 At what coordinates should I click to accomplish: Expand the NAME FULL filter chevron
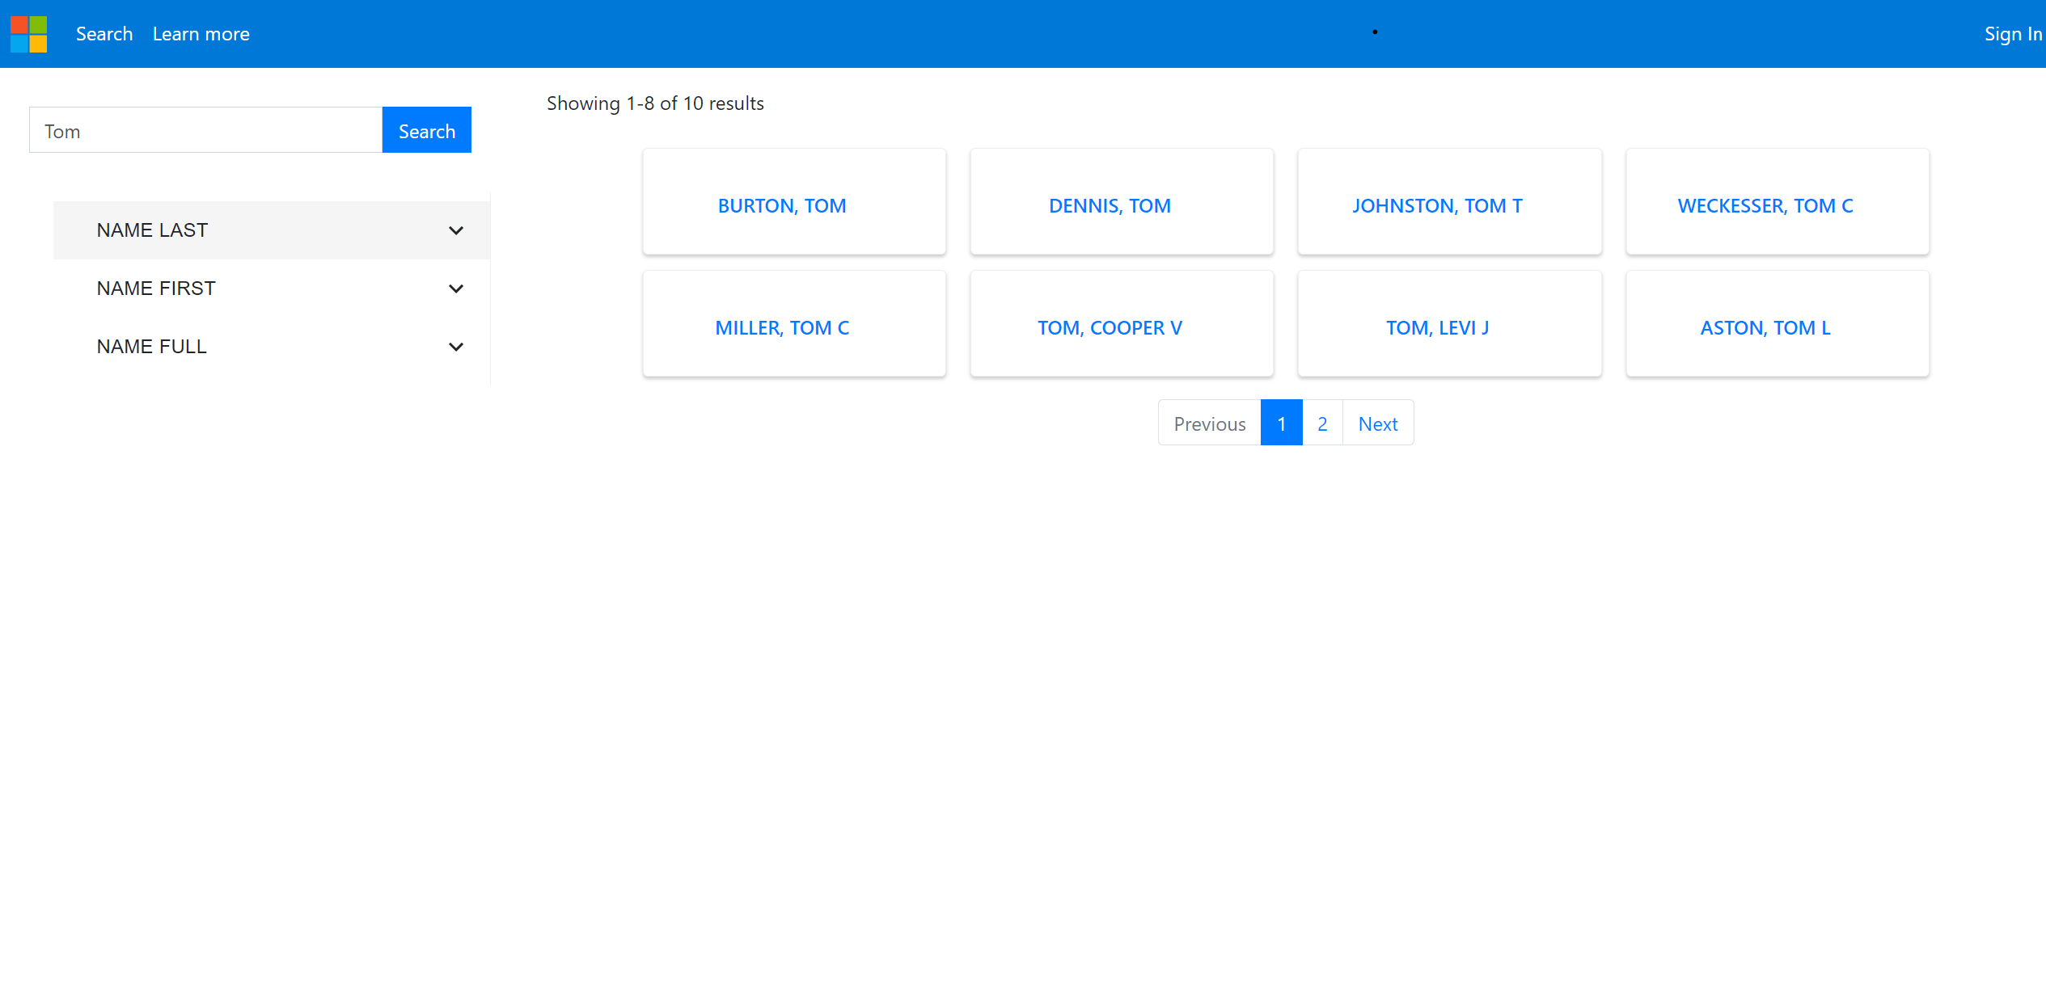pos(456,347)
